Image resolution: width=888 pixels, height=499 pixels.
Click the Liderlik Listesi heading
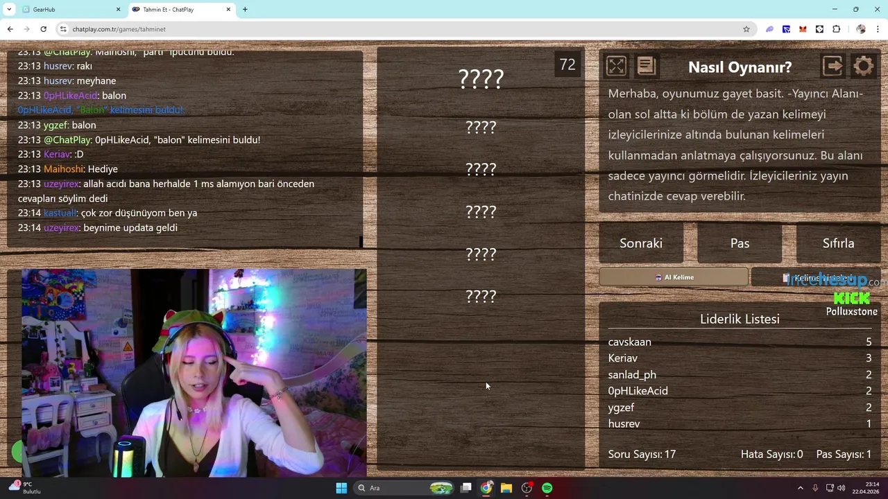[x=740, y=319]
